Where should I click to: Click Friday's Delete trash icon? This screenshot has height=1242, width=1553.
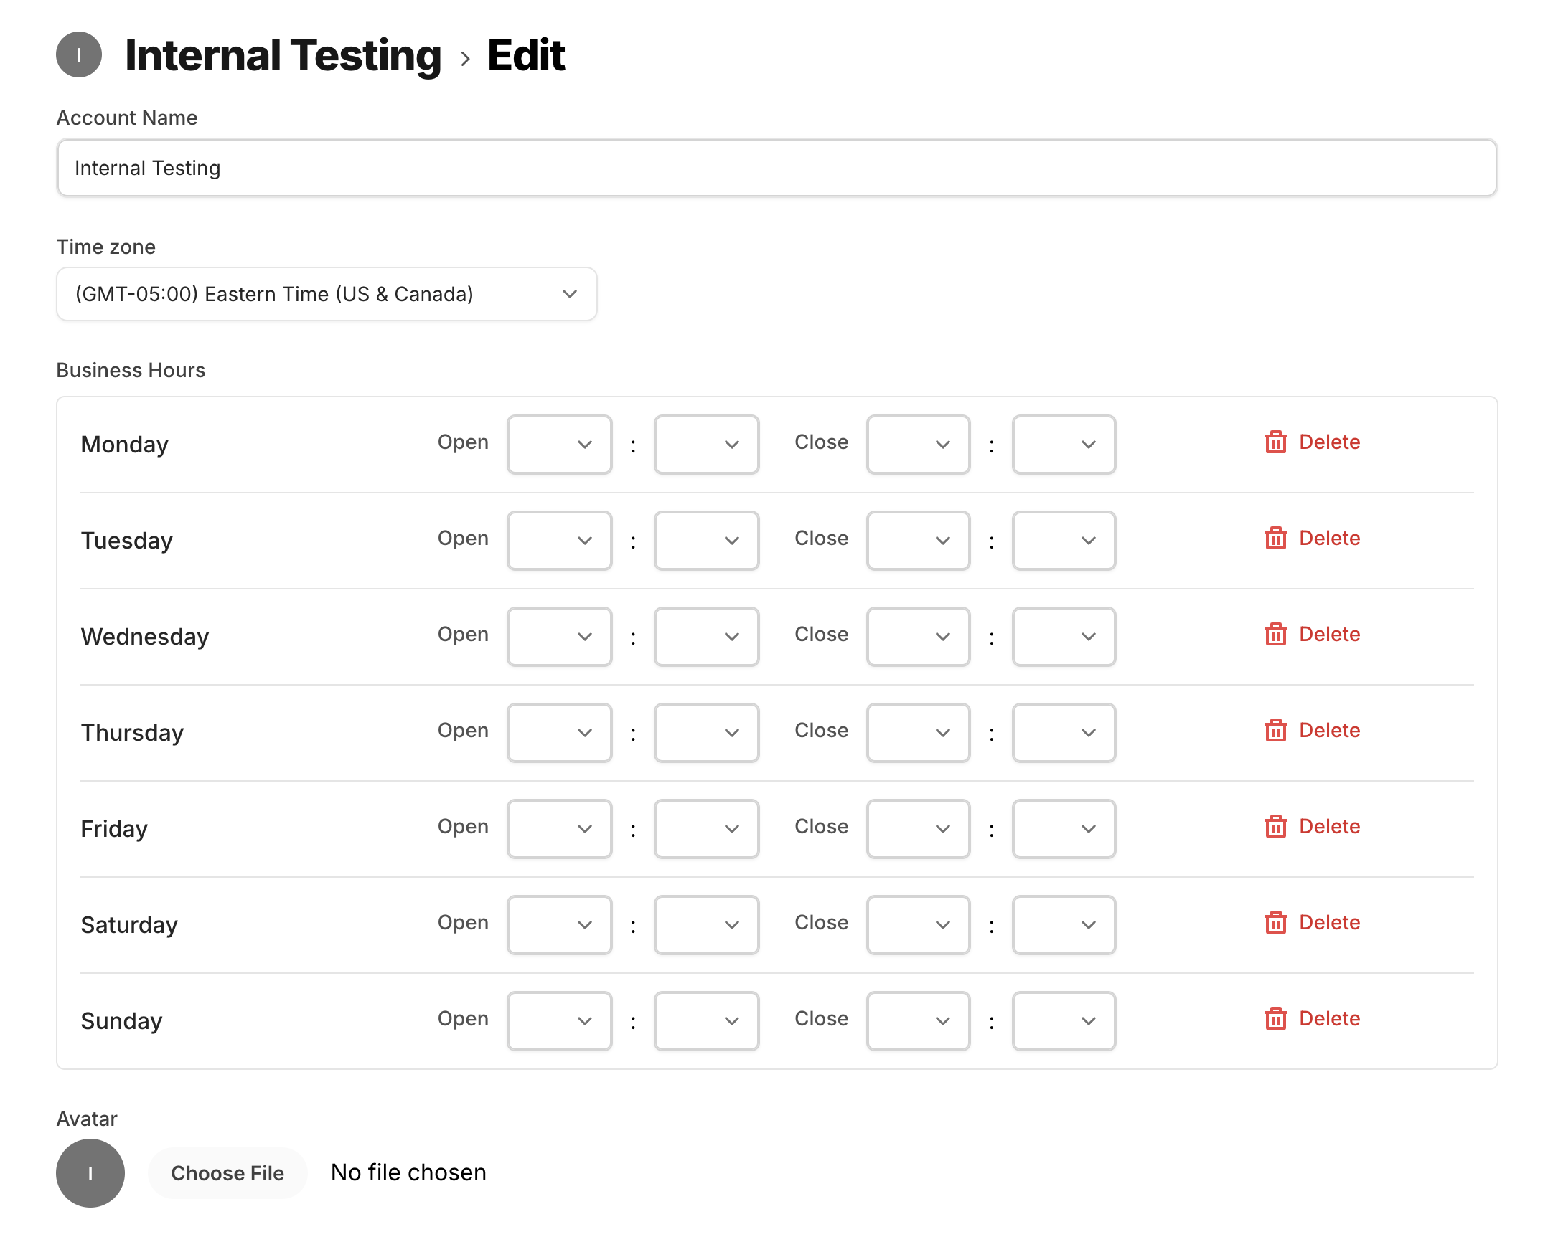click(x=1275, y=826)
